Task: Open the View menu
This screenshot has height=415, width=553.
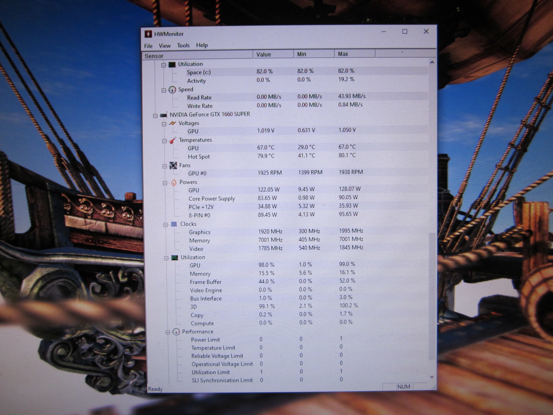Action: 164,46
